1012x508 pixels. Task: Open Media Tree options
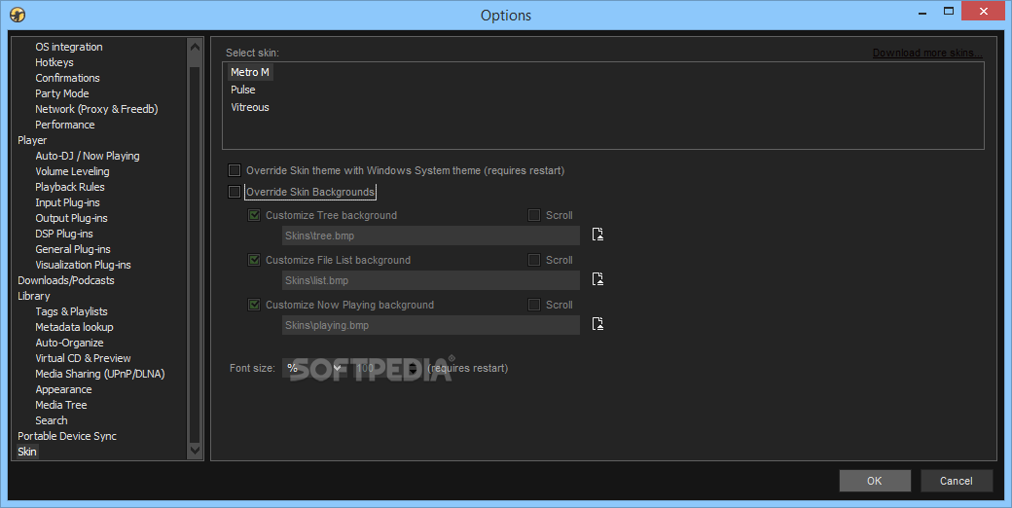(61, 405)
